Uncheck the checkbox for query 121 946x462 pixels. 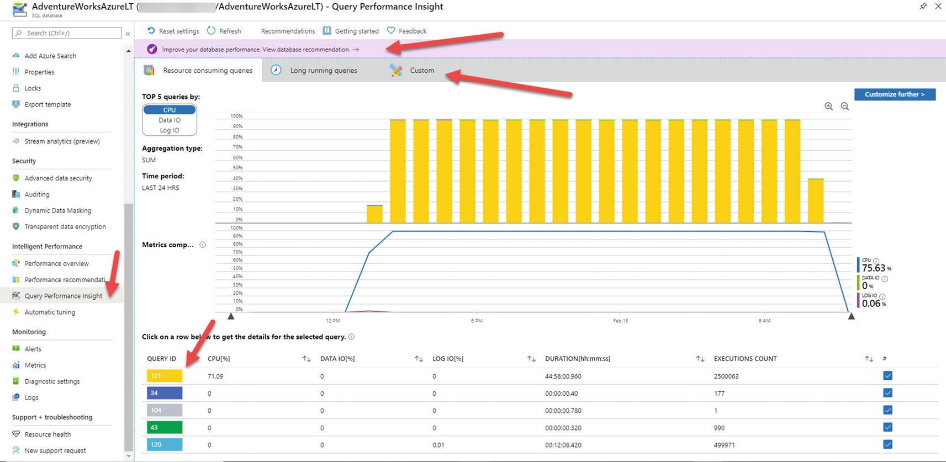[x=887, y=376]
